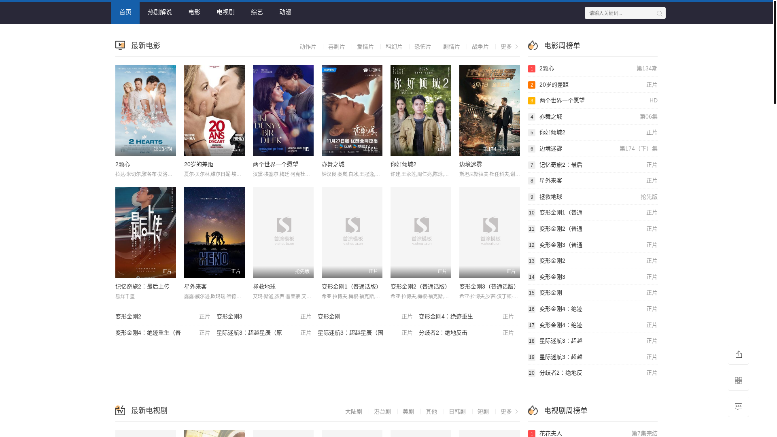Screen dimensions: 777x437
Task: Open 分歧者2：绝地反击 list entry
Action: 443,333
